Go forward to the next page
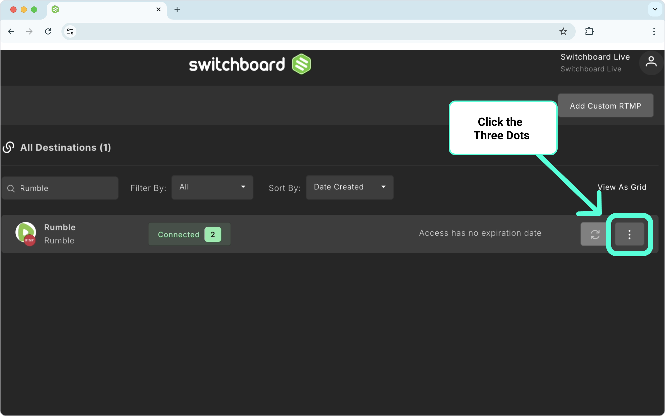 point(29,31)
